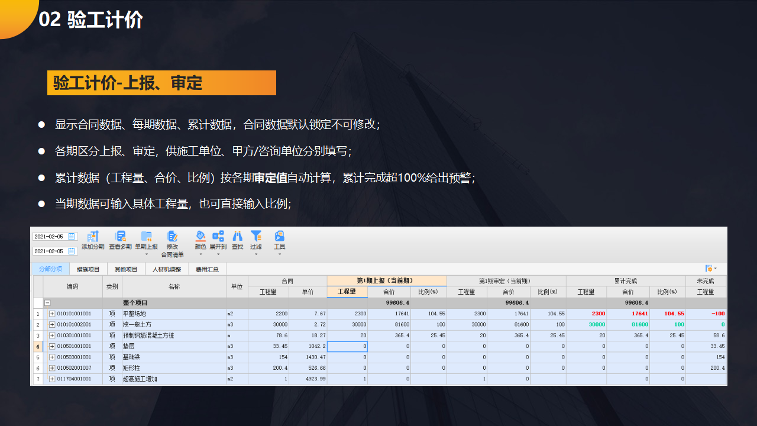This screenshot has height=426, width=757.
Task: Click the 4923.99 unit price cell
Action: (x=308, y=379)
